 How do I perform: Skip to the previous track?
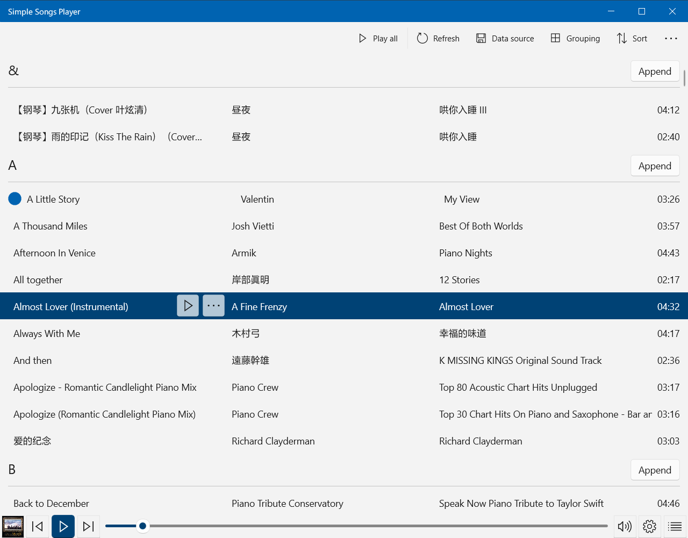38,526
